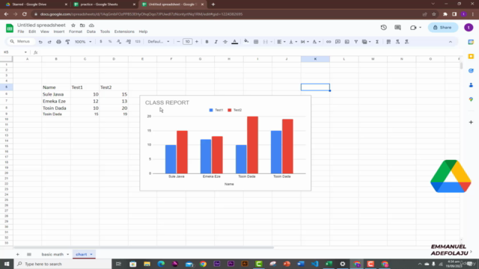Click the Merge cells icon
This screenshot has height=269, width=479.
[266, 42]
